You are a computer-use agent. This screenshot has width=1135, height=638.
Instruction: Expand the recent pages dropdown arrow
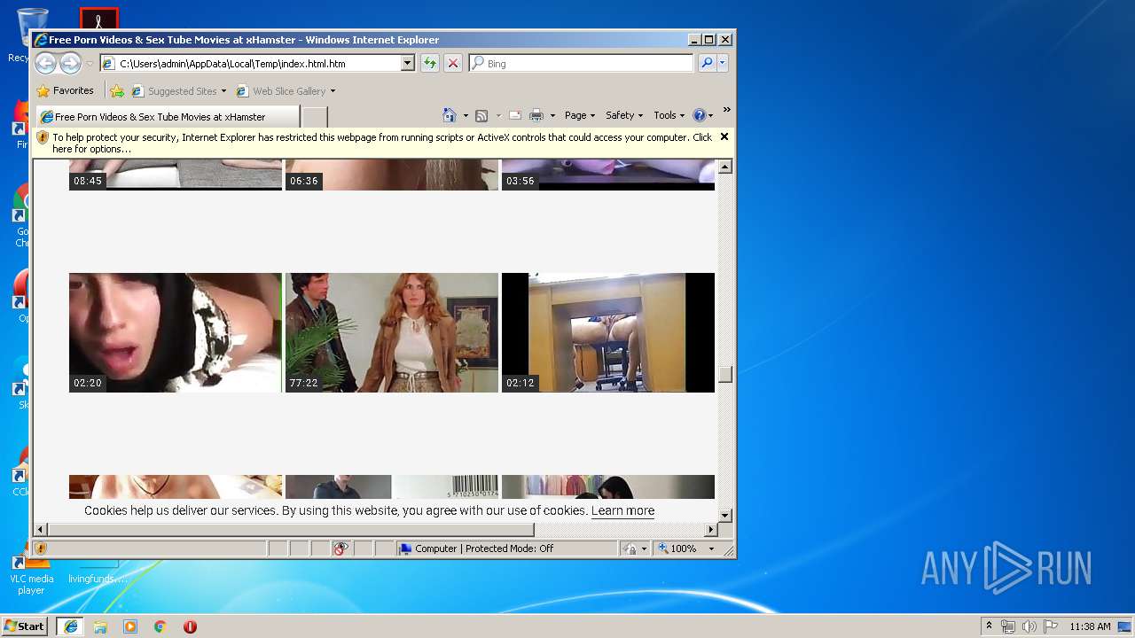pos(90,64)
